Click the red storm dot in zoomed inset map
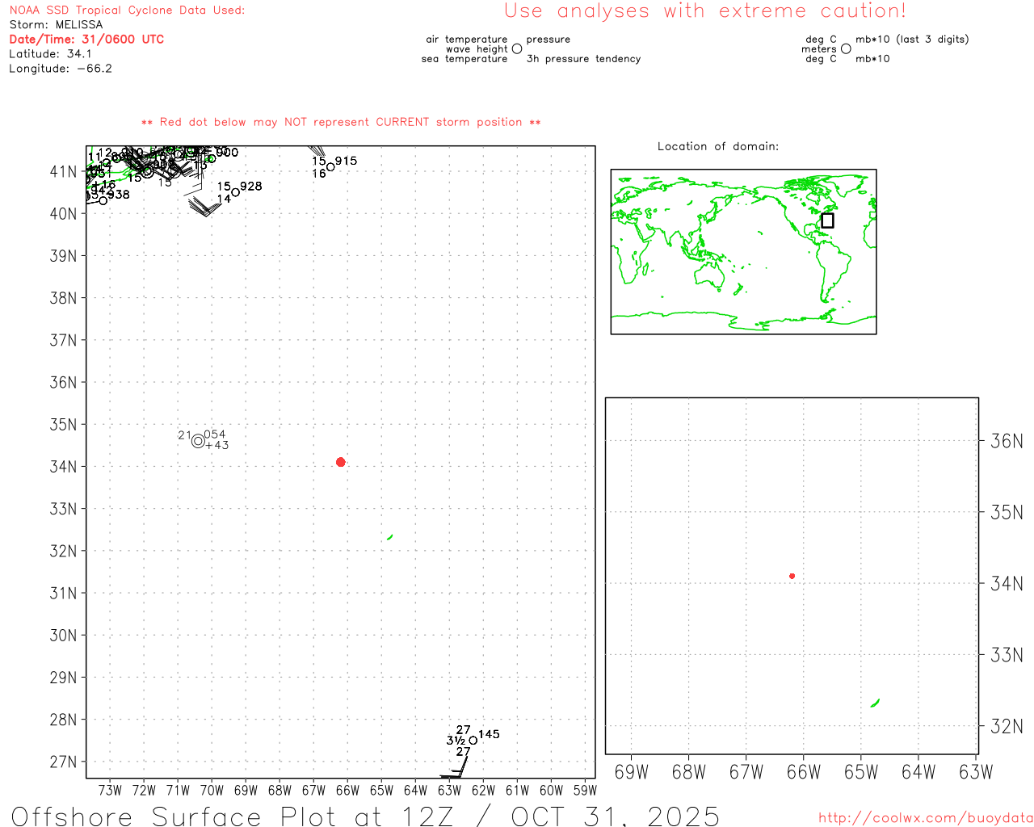The width and height of the screenshot is (1034, 827). pos(792,576)
